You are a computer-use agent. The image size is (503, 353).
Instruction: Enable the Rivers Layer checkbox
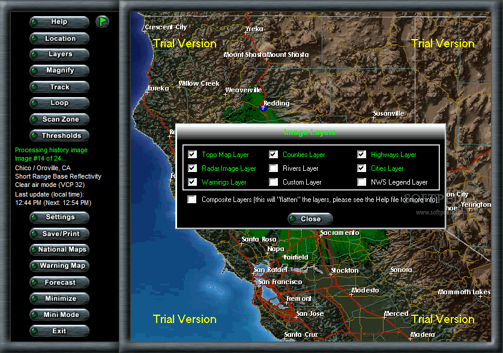[x=273, y=168]
